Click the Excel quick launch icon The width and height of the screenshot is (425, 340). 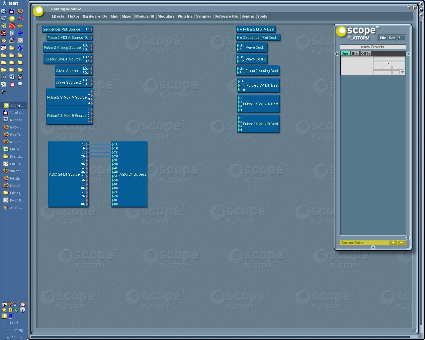(4, 84)
